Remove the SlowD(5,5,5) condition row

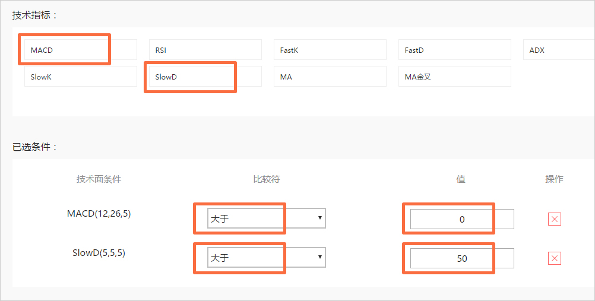[555, 258]
